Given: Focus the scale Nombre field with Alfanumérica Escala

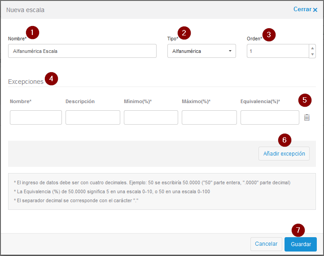Looking at the screenshot, I should click(82, 51).
